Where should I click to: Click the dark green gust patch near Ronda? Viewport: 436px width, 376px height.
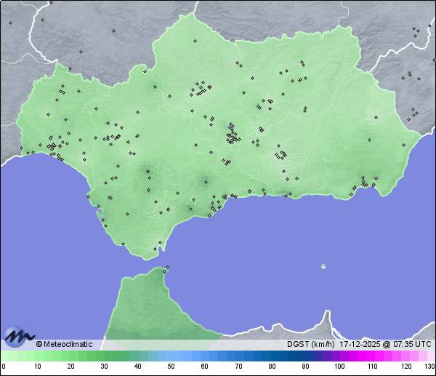point(203,181)
